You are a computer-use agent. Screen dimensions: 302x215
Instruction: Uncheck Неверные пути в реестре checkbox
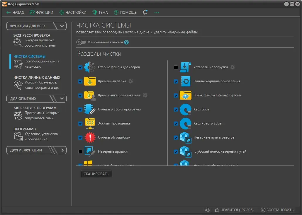176,138
